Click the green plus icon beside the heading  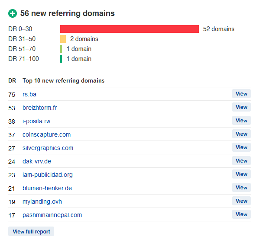click(13, 13)
